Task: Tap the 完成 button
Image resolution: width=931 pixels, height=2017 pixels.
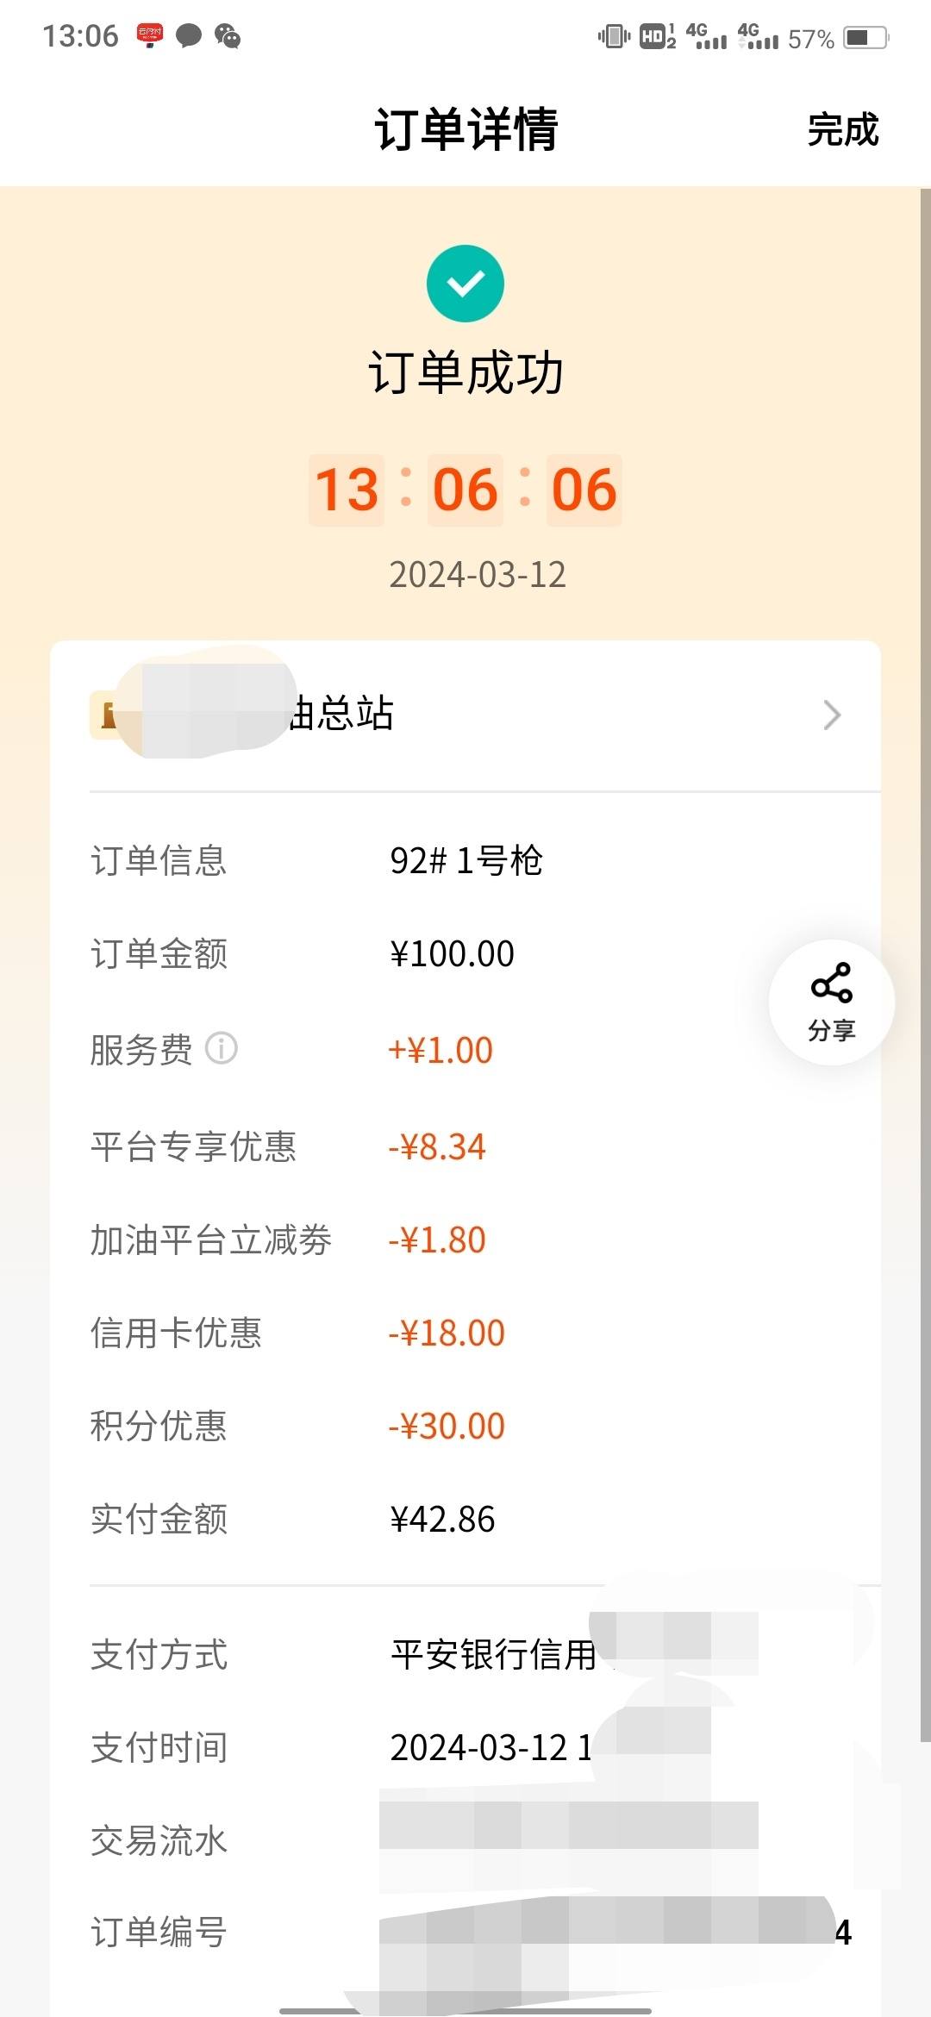Action: pyautogui.click(x=842, y=130)
